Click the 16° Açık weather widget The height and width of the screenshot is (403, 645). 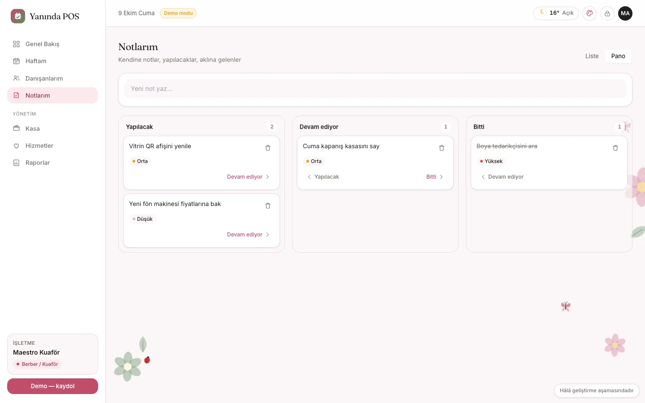[x=556, y=13]
